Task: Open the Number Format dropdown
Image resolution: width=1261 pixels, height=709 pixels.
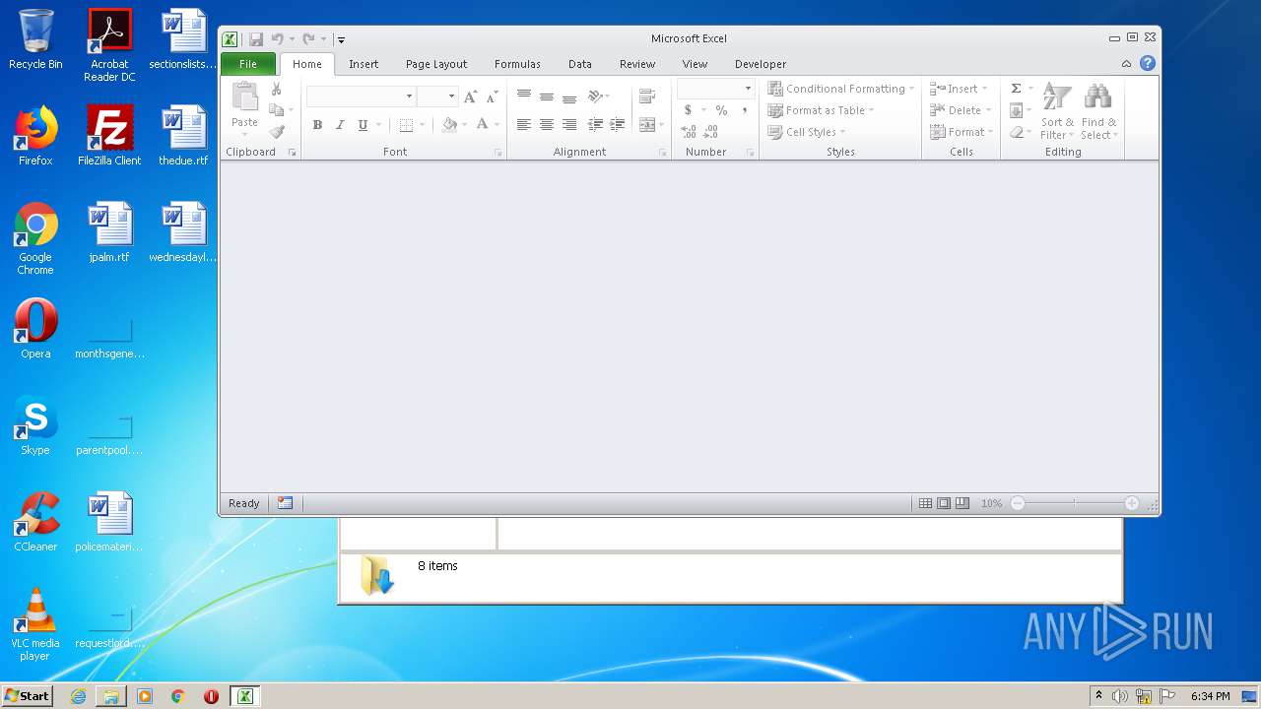Action: coord(748,89)
